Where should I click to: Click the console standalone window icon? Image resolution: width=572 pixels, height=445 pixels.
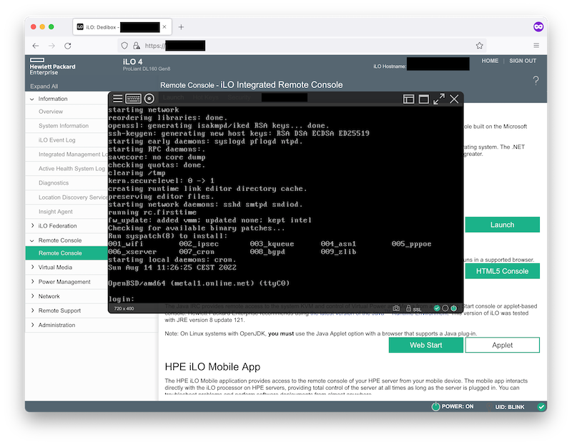(x=423, y=99)
